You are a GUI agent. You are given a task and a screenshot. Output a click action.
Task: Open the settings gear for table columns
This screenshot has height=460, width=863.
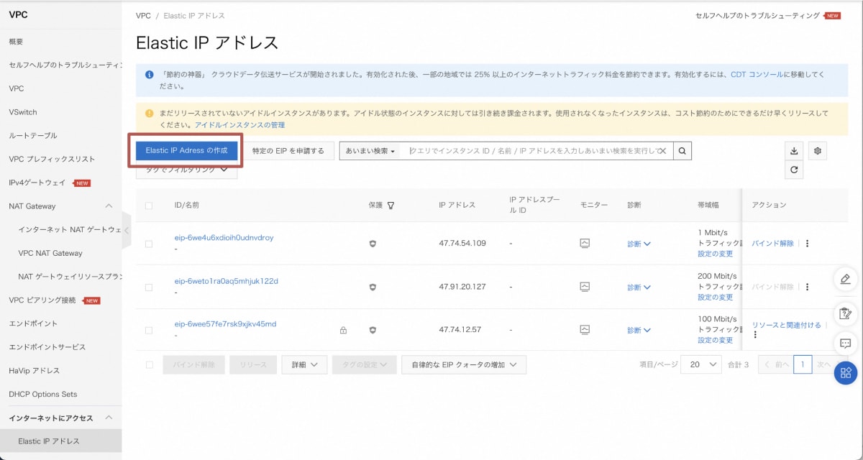[x=817, y=151]
